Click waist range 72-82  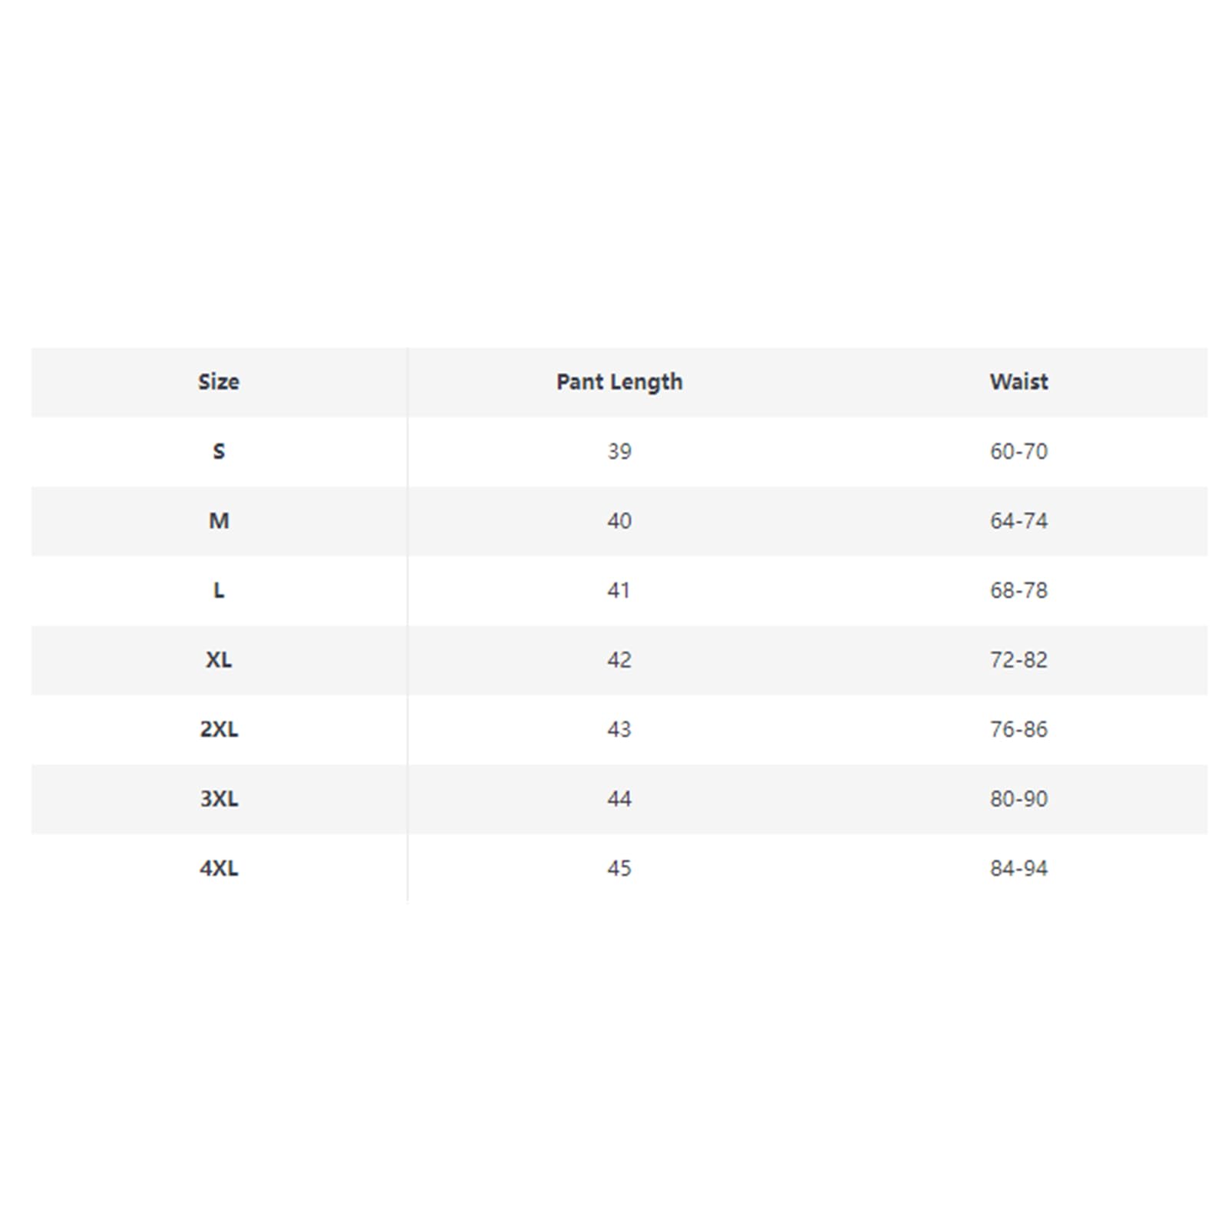pyautogui.click(x=1018, y=660)
